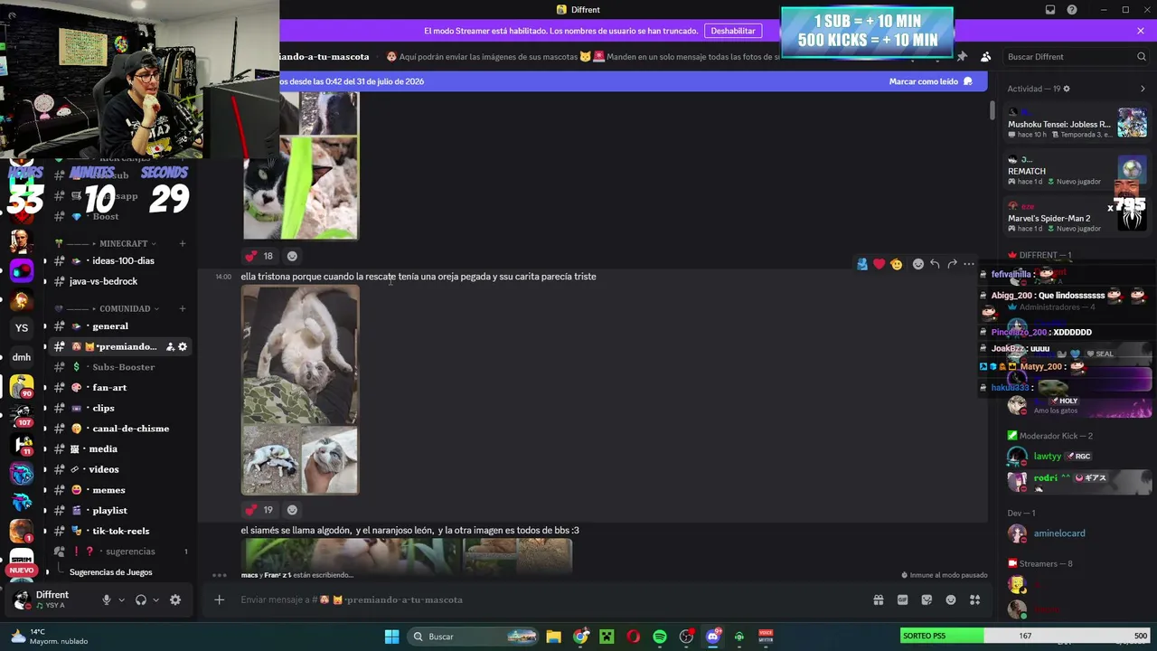Open more options for the hovered message
This screenshot has height=651, width=1157.
(x=969, y=264)
